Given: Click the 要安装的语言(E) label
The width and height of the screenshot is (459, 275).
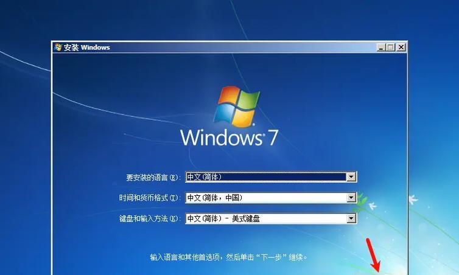Looking at the screenshot, I should pos(153,177).
